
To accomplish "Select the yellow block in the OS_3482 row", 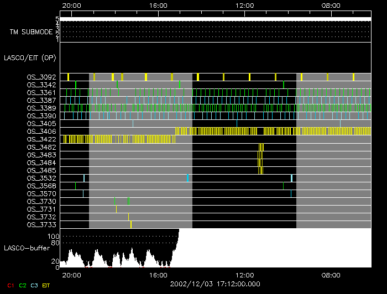I will click(262, 148).
